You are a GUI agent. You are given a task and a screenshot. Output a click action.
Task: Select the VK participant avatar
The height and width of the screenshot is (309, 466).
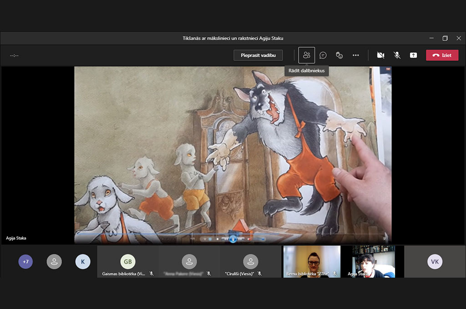coord(435,261)
